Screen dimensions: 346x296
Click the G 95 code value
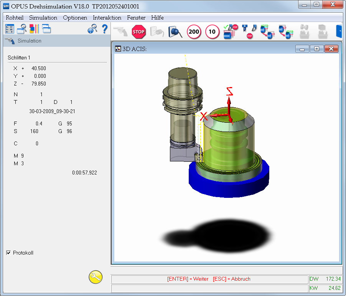(x=65, y=123)
